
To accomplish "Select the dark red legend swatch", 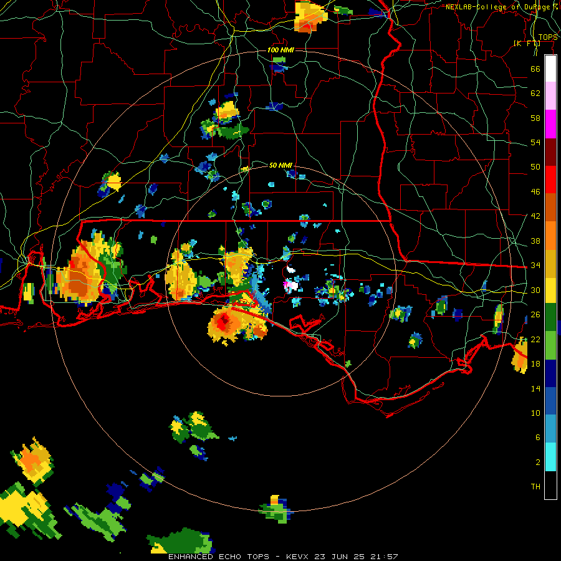I will (550, 152).
